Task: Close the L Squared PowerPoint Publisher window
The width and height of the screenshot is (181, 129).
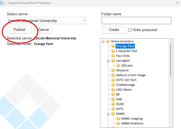Action: click(178, 3)
